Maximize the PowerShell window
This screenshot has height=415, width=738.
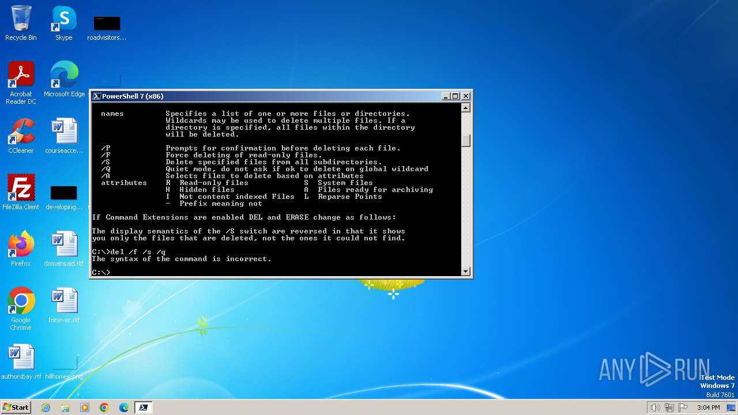[x=455, y=96]
